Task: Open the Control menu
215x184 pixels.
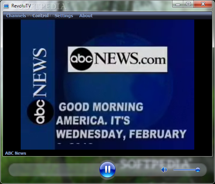Action: (40, 16)
